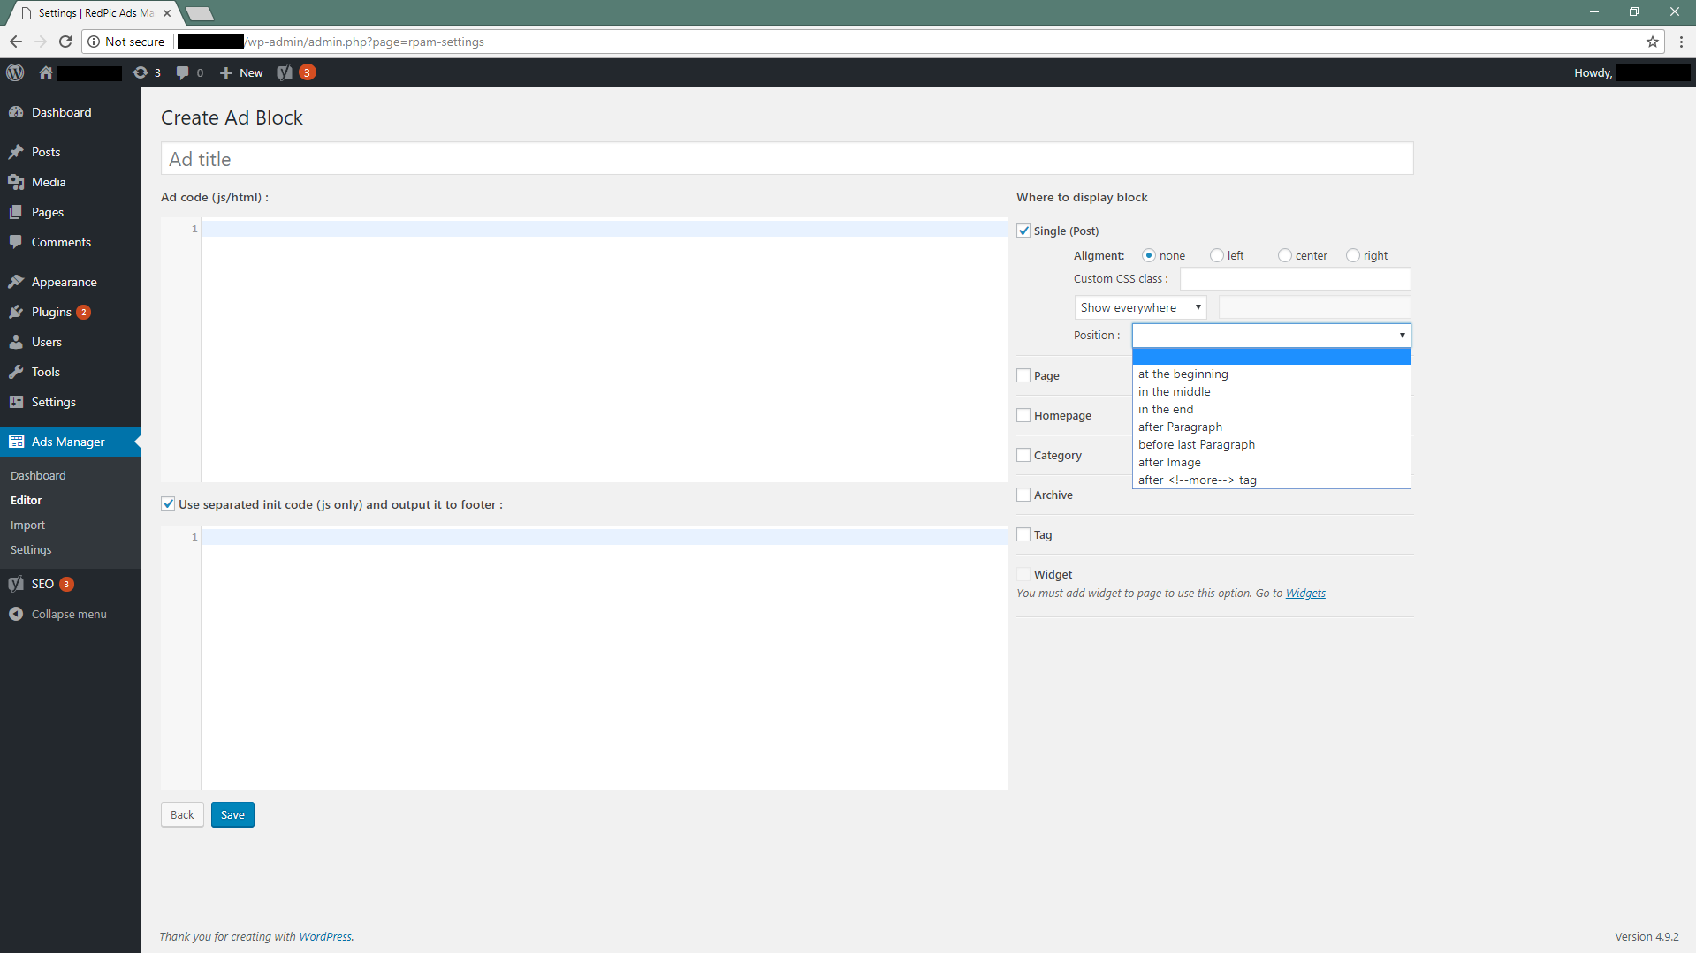Click the Ads Manager icon in sidebar
This screenshot has height=953, width=1696.
click(x=16, y=442)
